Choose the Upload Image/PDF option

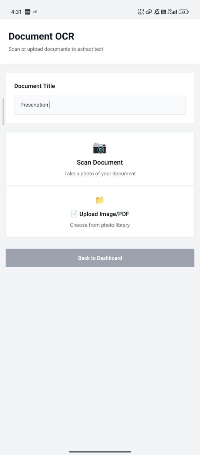[100, 212]
